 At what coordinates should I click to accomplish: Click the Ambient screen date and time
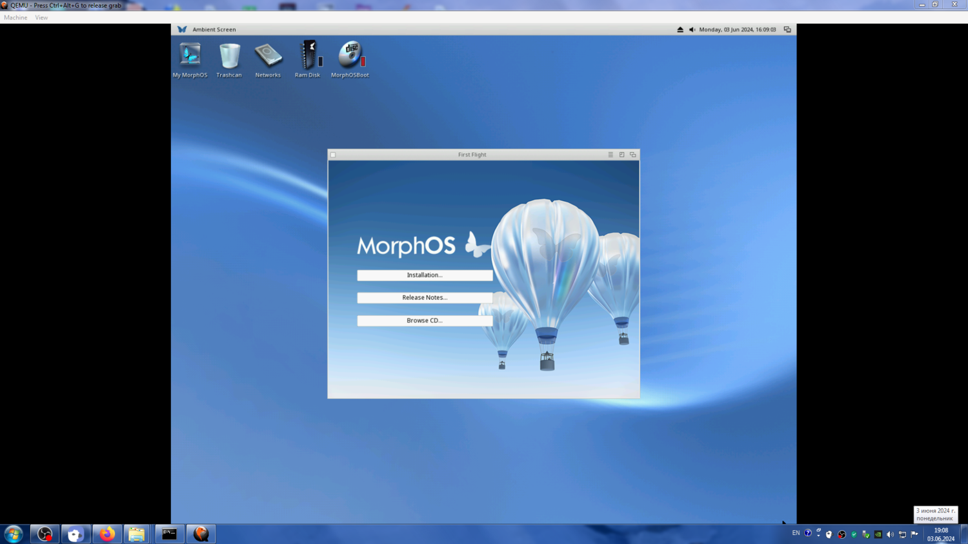[x=738, y=30]
